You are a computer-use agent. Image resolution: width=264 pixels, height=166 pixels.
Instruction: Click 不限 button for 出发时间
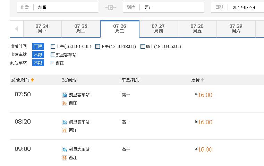pyautogui.click(x=38, y=46)
